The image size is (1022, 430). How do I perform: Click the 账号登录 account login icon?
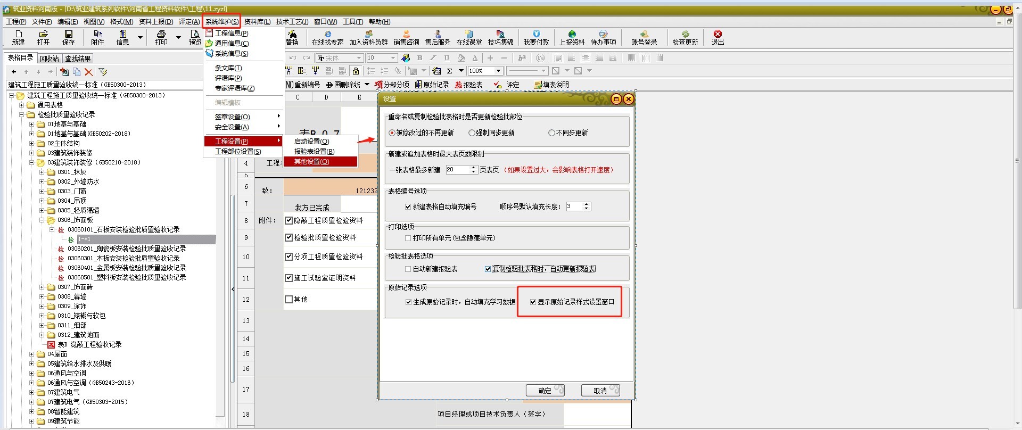pyautogui.click(x=644, y=38)
